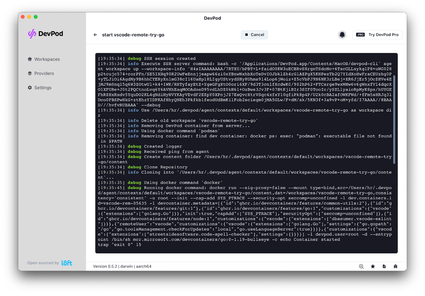Click the Settings gear icon
This screenshot has height=296, width=425.
coord(30,88)
